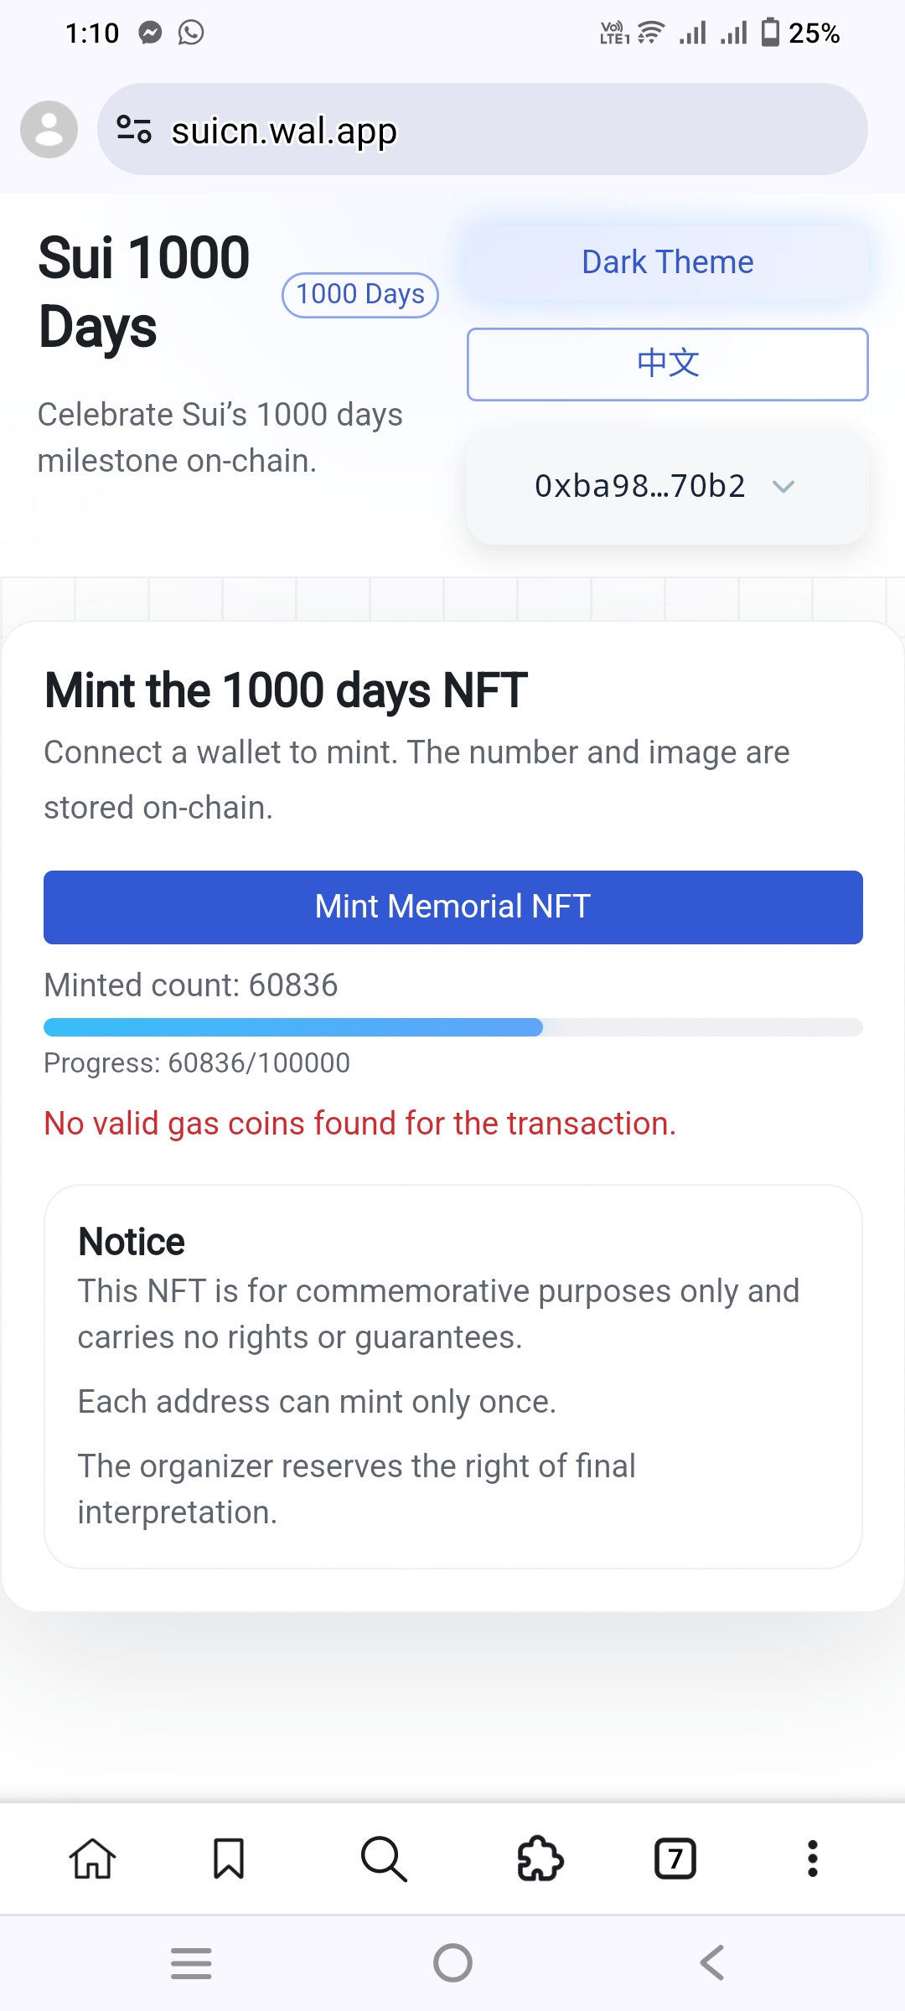905x2011 pixels.
Task: Open the extensions puzzle icon
Action: click(x=540, y=1859)
